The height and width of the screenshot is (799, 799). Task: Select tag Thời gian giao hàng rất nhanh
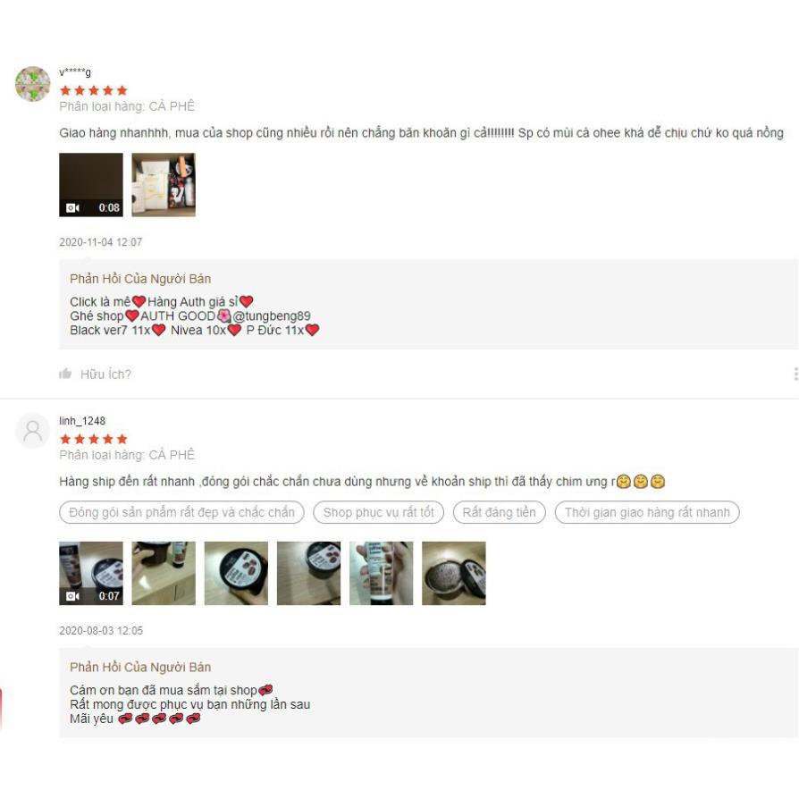pyautogui.click(x=647, y=512)
